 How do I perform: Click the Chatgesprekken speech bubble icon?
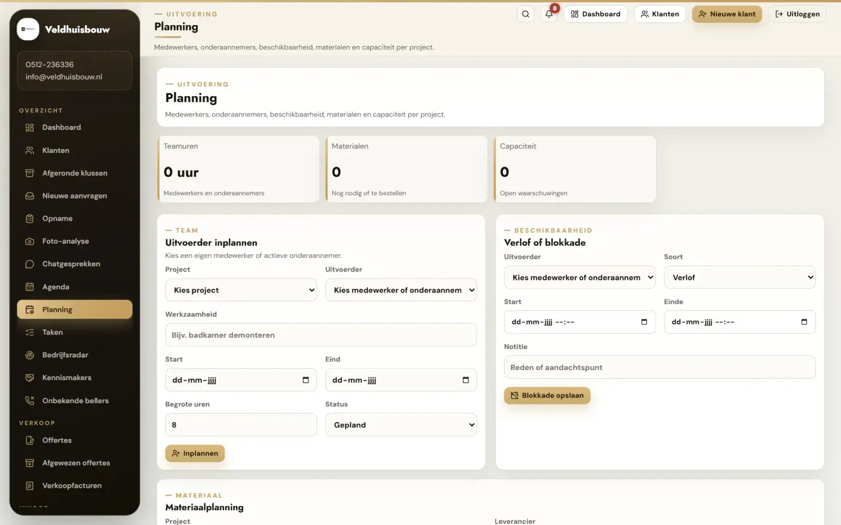click(x=29, y=264)
